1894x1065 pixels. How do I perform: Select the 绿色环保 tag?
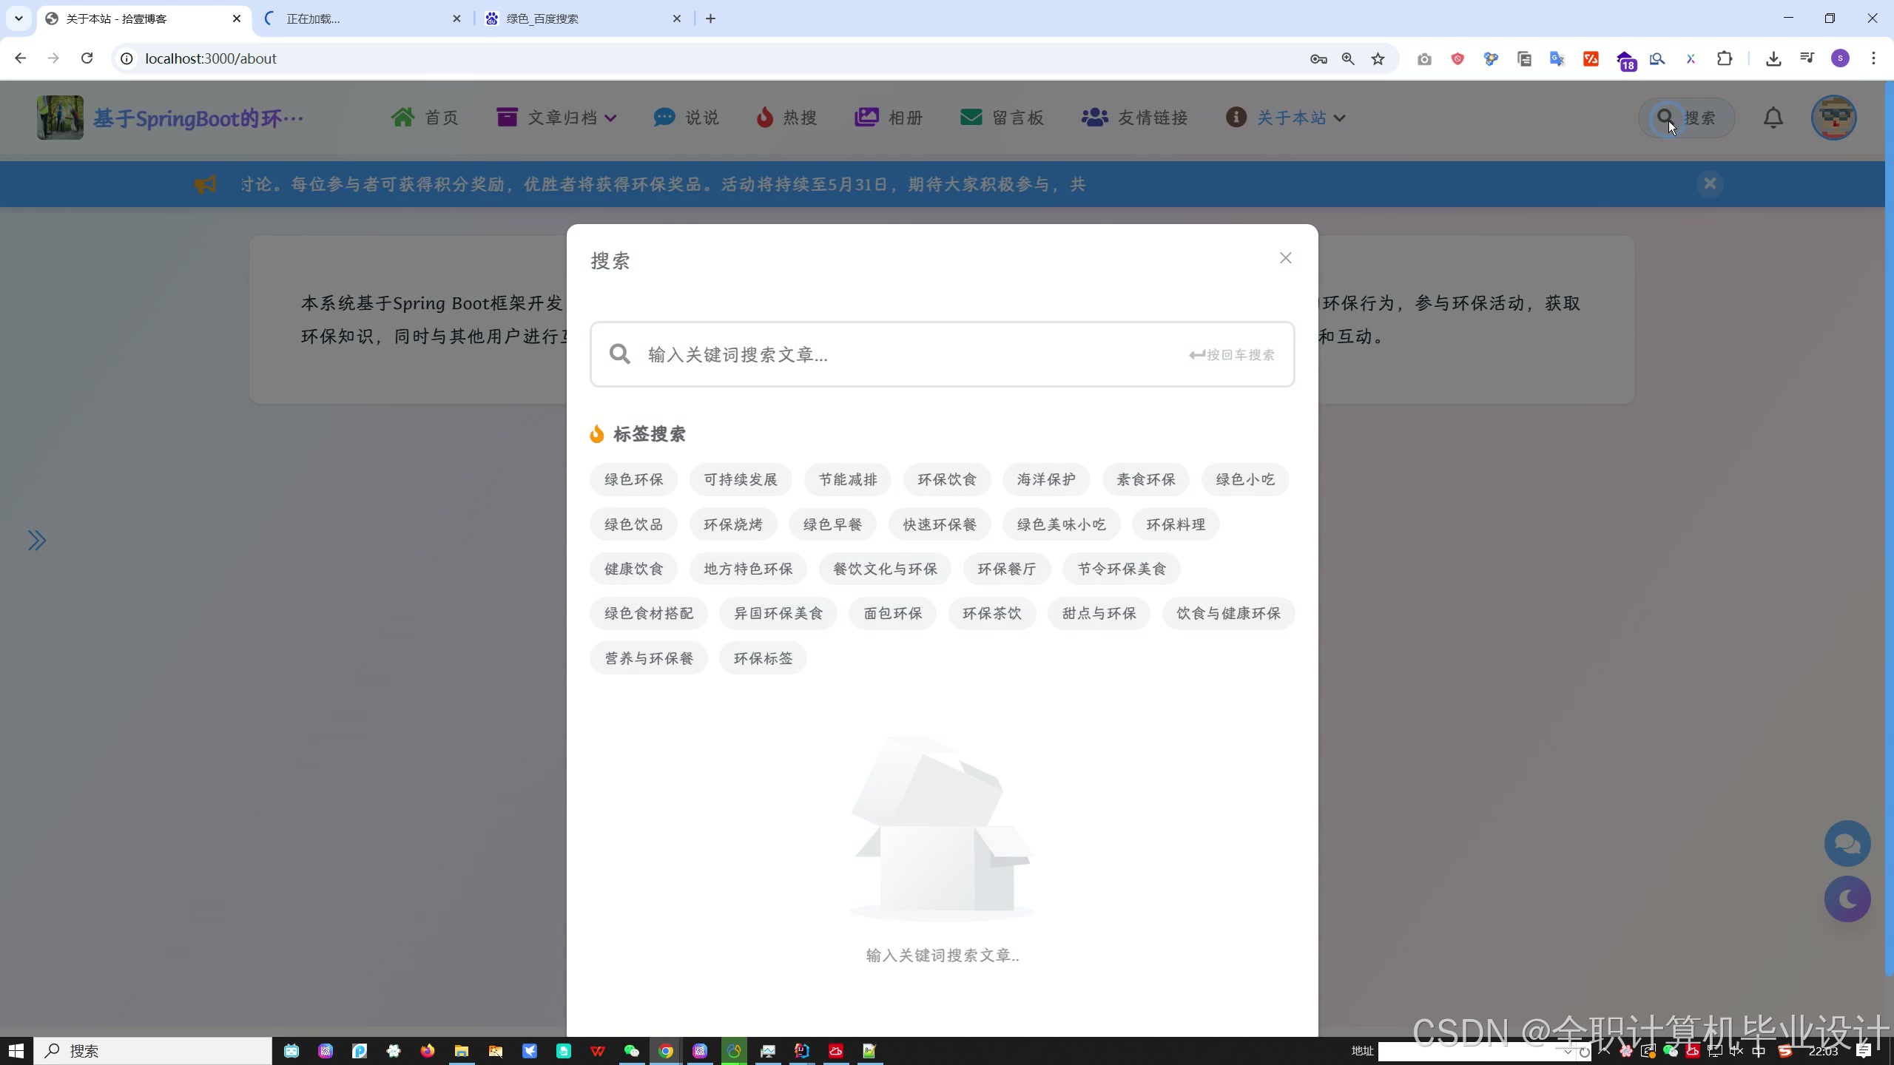pyautogui.click(x=633, y=479)
